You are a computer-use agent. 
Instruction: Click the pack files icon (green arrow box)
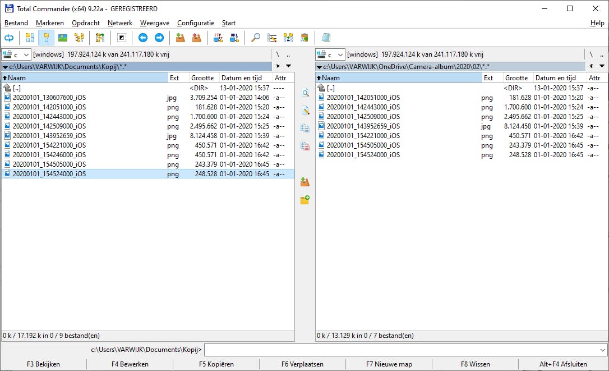[180, 38]
